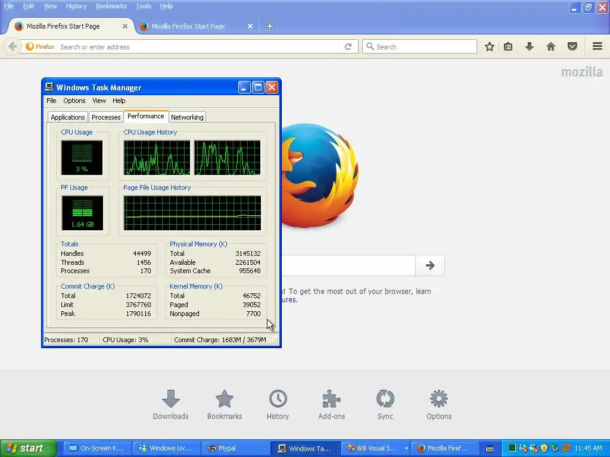Select the Performance tab

click(146, 116)
